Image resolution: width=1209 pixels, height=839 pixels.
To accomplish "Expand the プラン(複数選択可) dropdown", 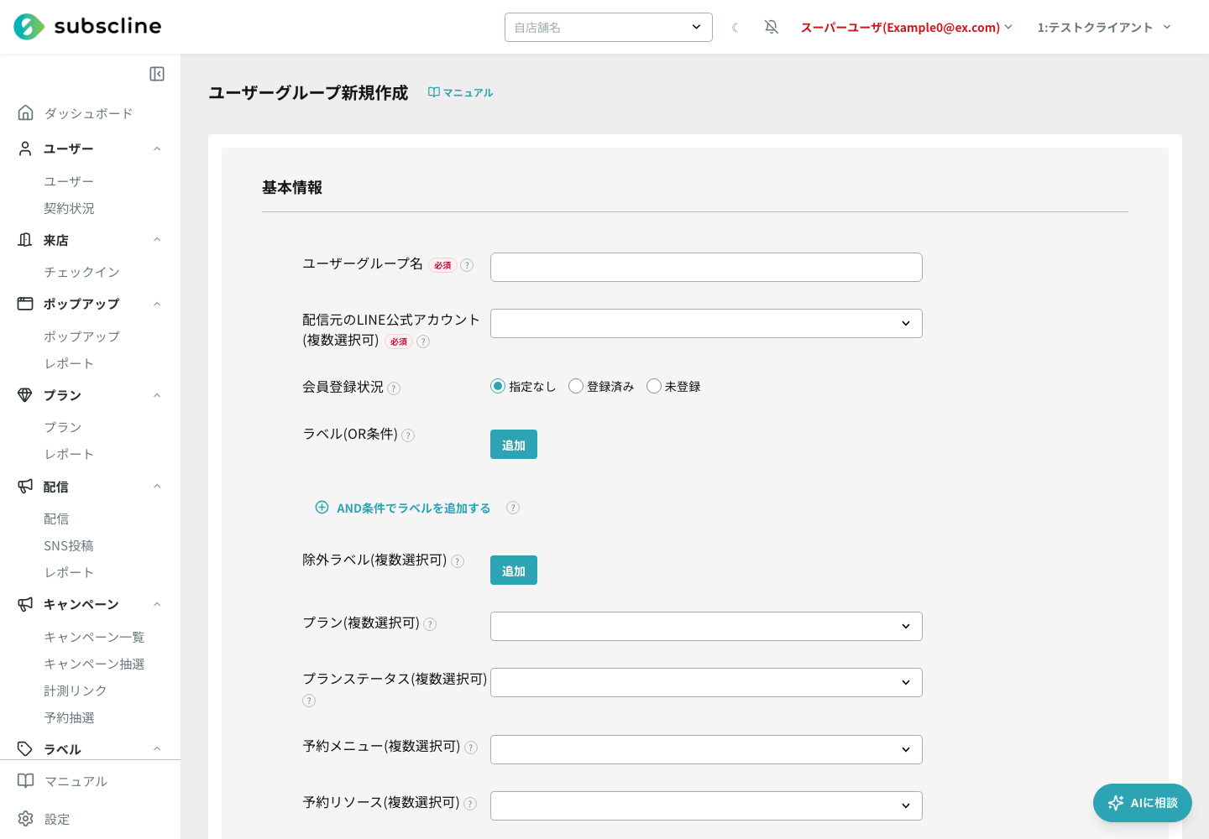I will pyautogui.click(x=706, y=627).
